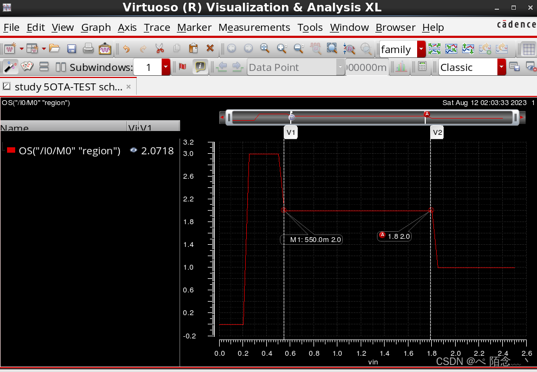Click the second strip-arrangement icon after family

[x=451, y=49]
